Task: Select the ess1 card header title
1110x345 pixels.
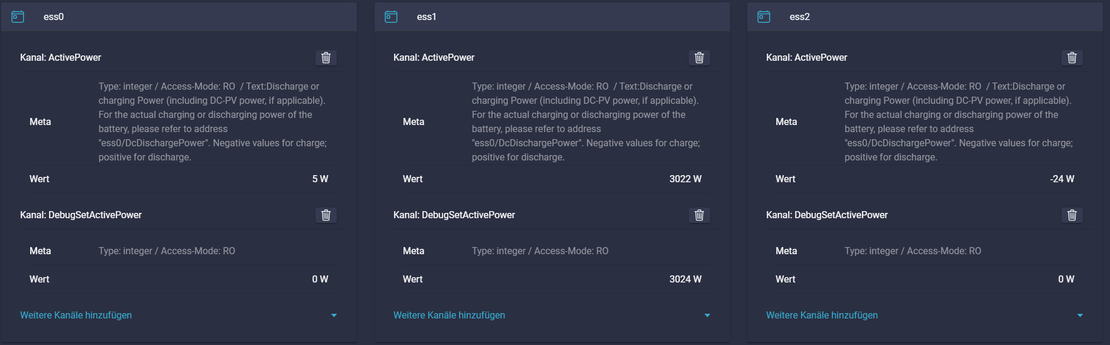Action: pos(427,17)
